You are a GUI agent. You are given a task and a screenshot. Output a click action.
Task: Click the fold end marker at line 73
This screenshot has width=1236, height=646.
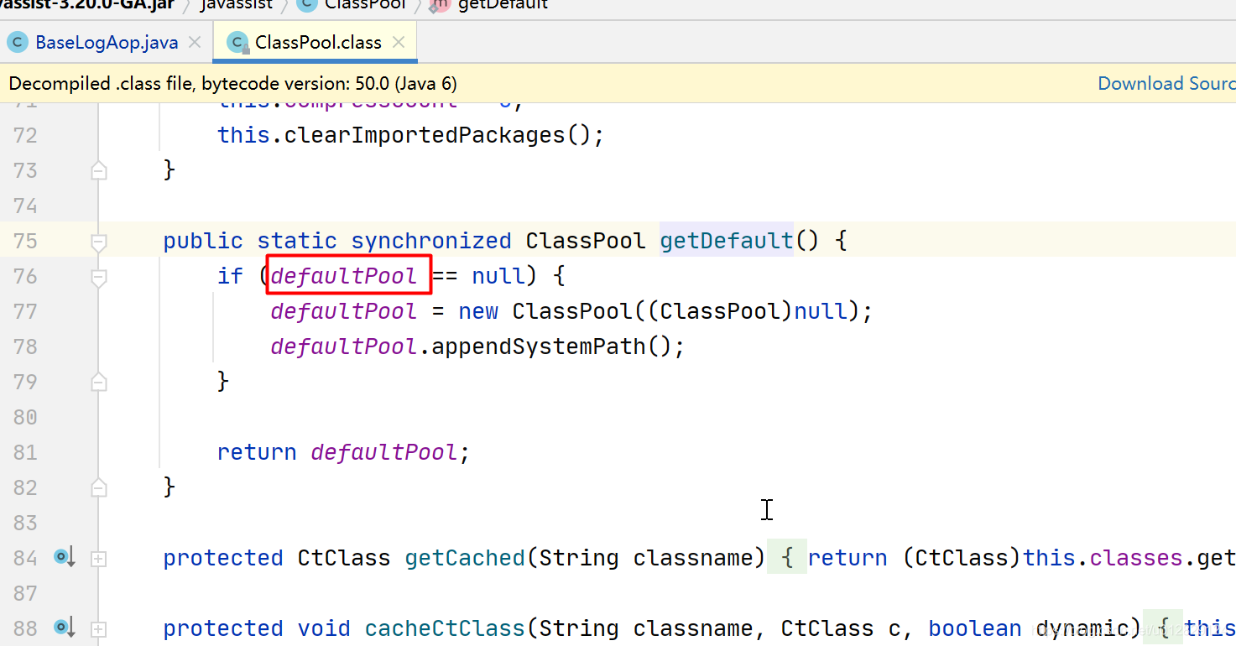(98, 171)
